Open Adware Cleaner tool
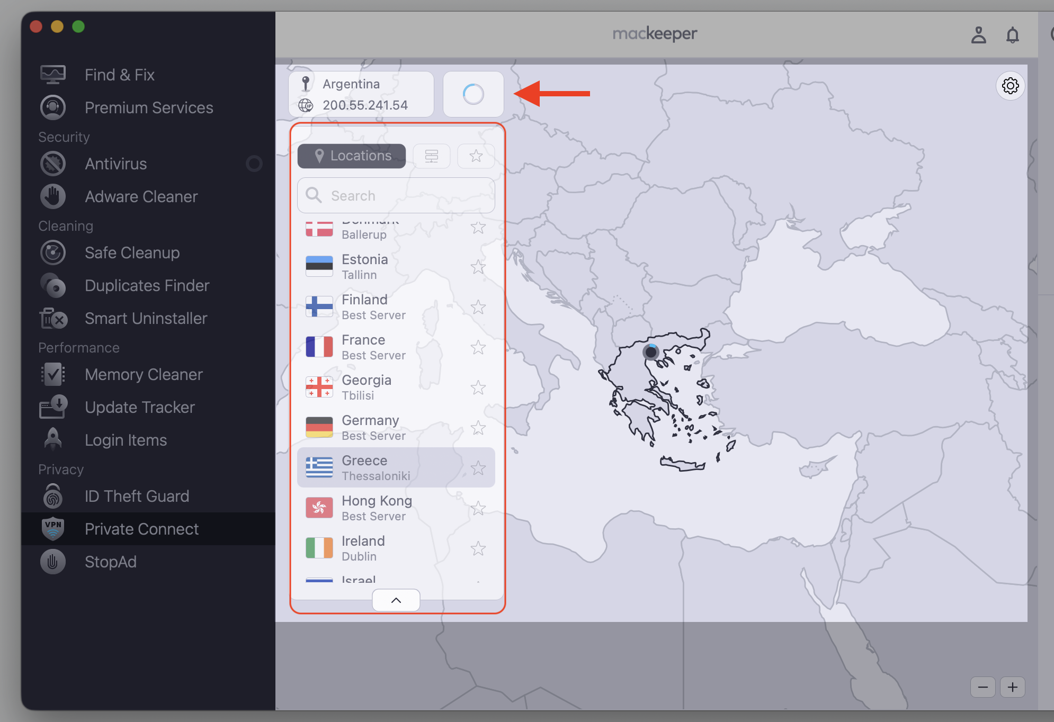 pyautogui.click(x=148, y=196)
